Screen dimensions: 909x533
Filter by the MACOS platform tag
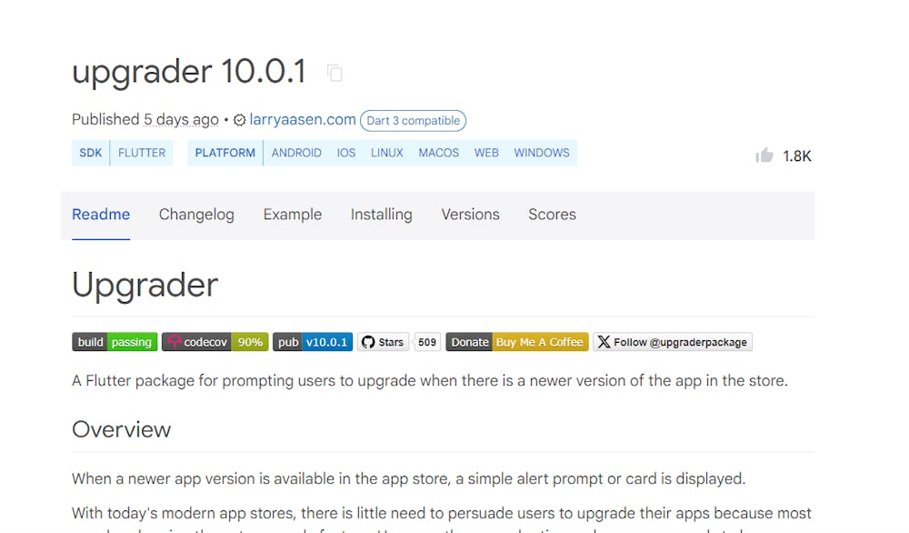tap(439, 153)
